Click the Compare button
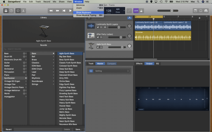This screenshot has height=132, width=212. click(111, 64)
